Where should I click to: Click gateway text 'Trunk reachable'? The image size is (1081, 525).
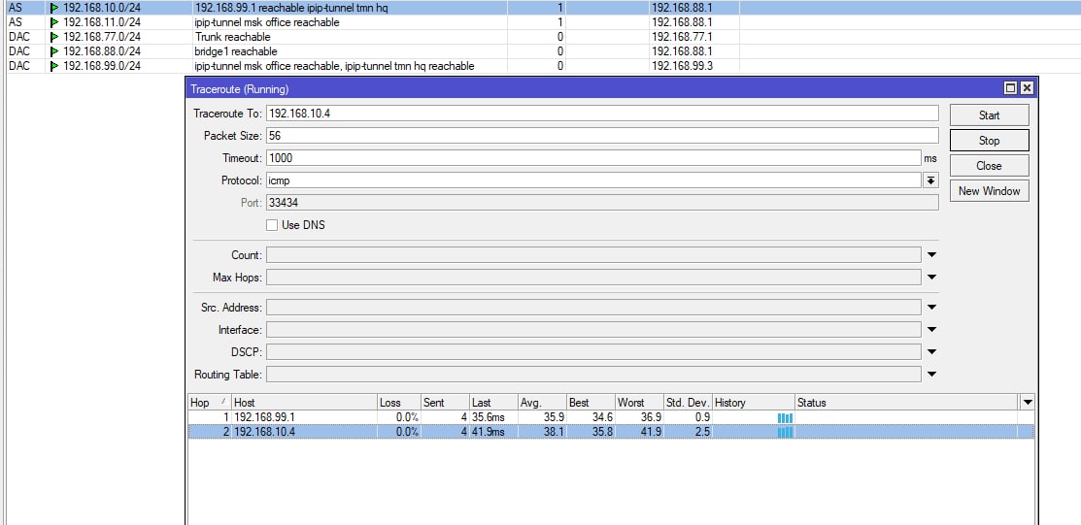tap(232, 37)
